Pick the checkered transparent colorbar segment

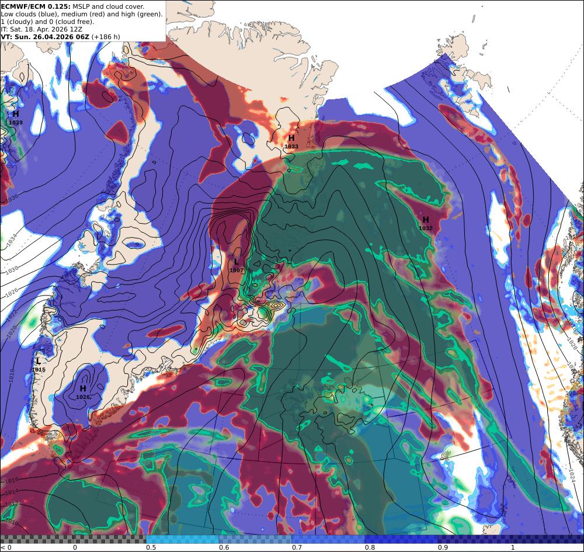point(73,539)
